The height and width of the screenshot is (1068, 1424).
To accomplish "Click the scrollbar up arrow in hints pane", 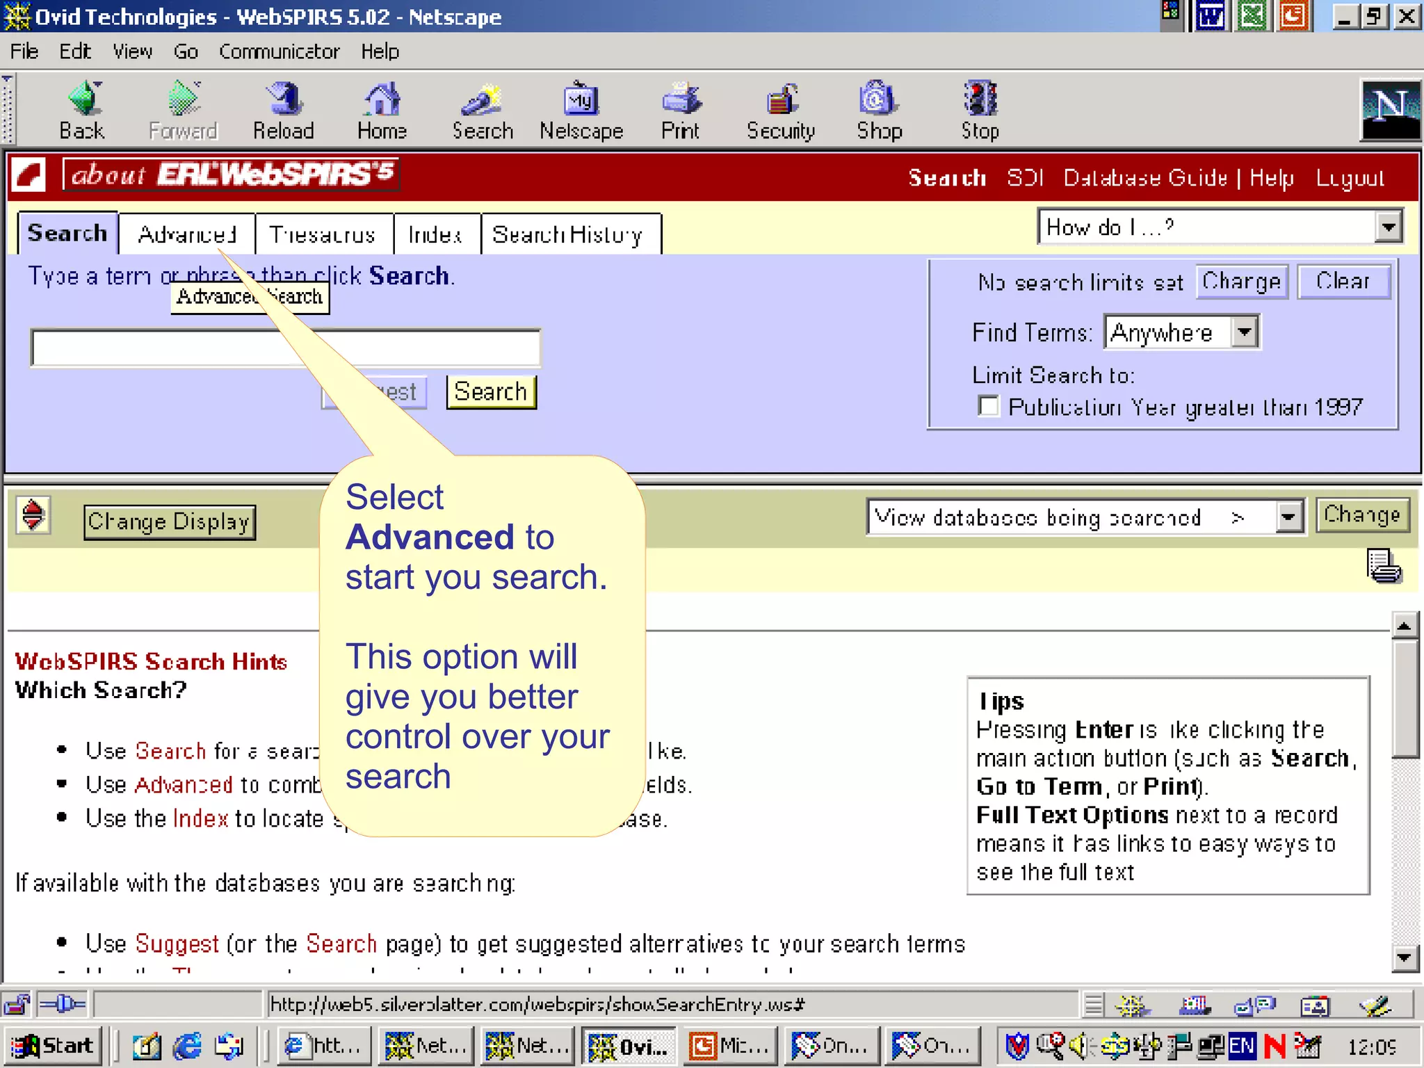I will [1405, 625].
